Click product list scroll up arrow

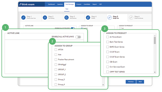pyautogui.click(x=155, y=36)
